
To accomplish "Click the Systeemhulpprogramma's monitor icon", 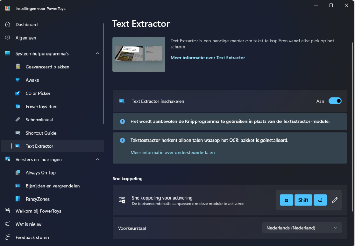I will 8,53.
